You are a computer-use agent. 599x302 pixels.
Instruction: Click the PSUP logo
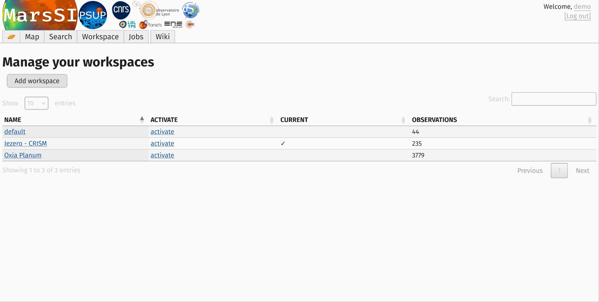[93, 15]
